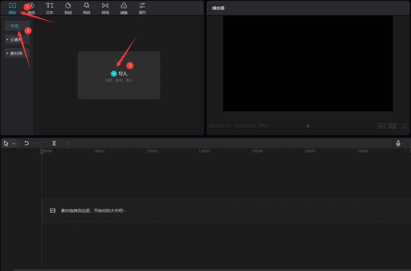Expand the 云素材 cloud materials section

pyautogui.click(x=17, y=40)
